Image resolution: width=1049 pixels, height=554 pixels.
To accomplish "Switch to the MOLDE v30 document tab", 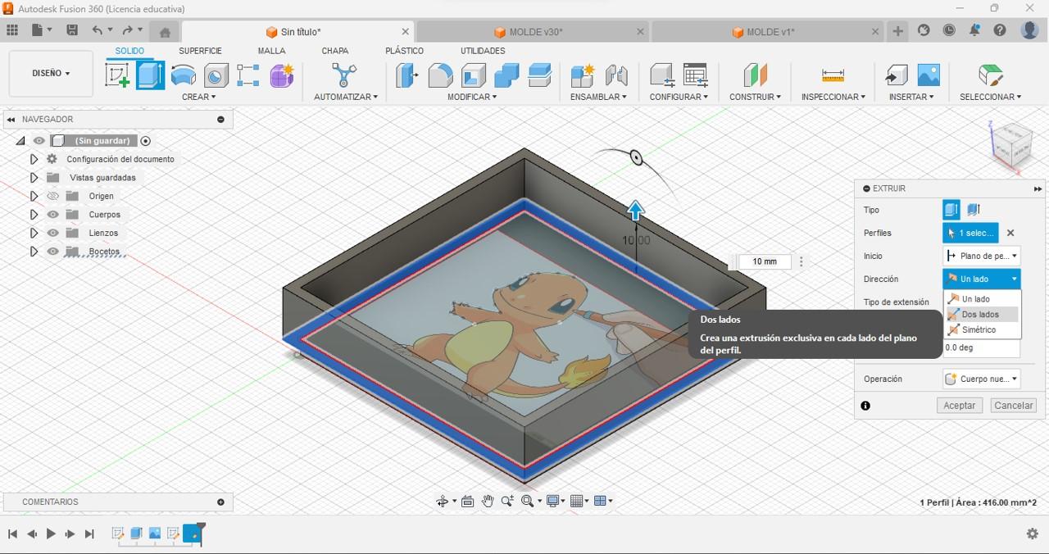I will [x=533, y=32].
